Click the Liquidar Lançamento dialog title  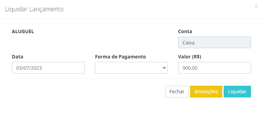tap(34, 9)
